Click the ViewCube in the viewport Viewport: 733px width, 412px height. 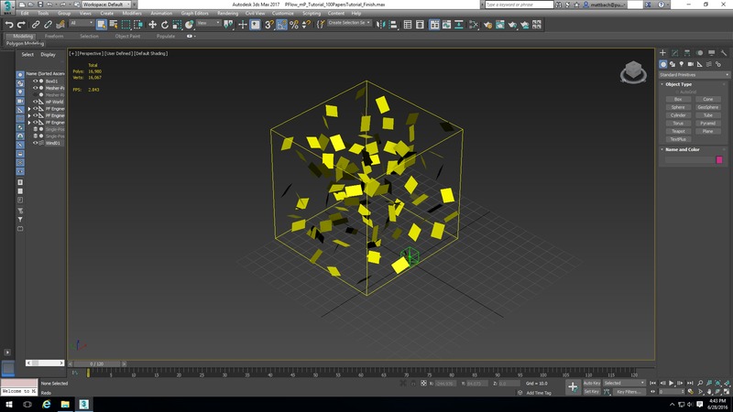[632, 71]
